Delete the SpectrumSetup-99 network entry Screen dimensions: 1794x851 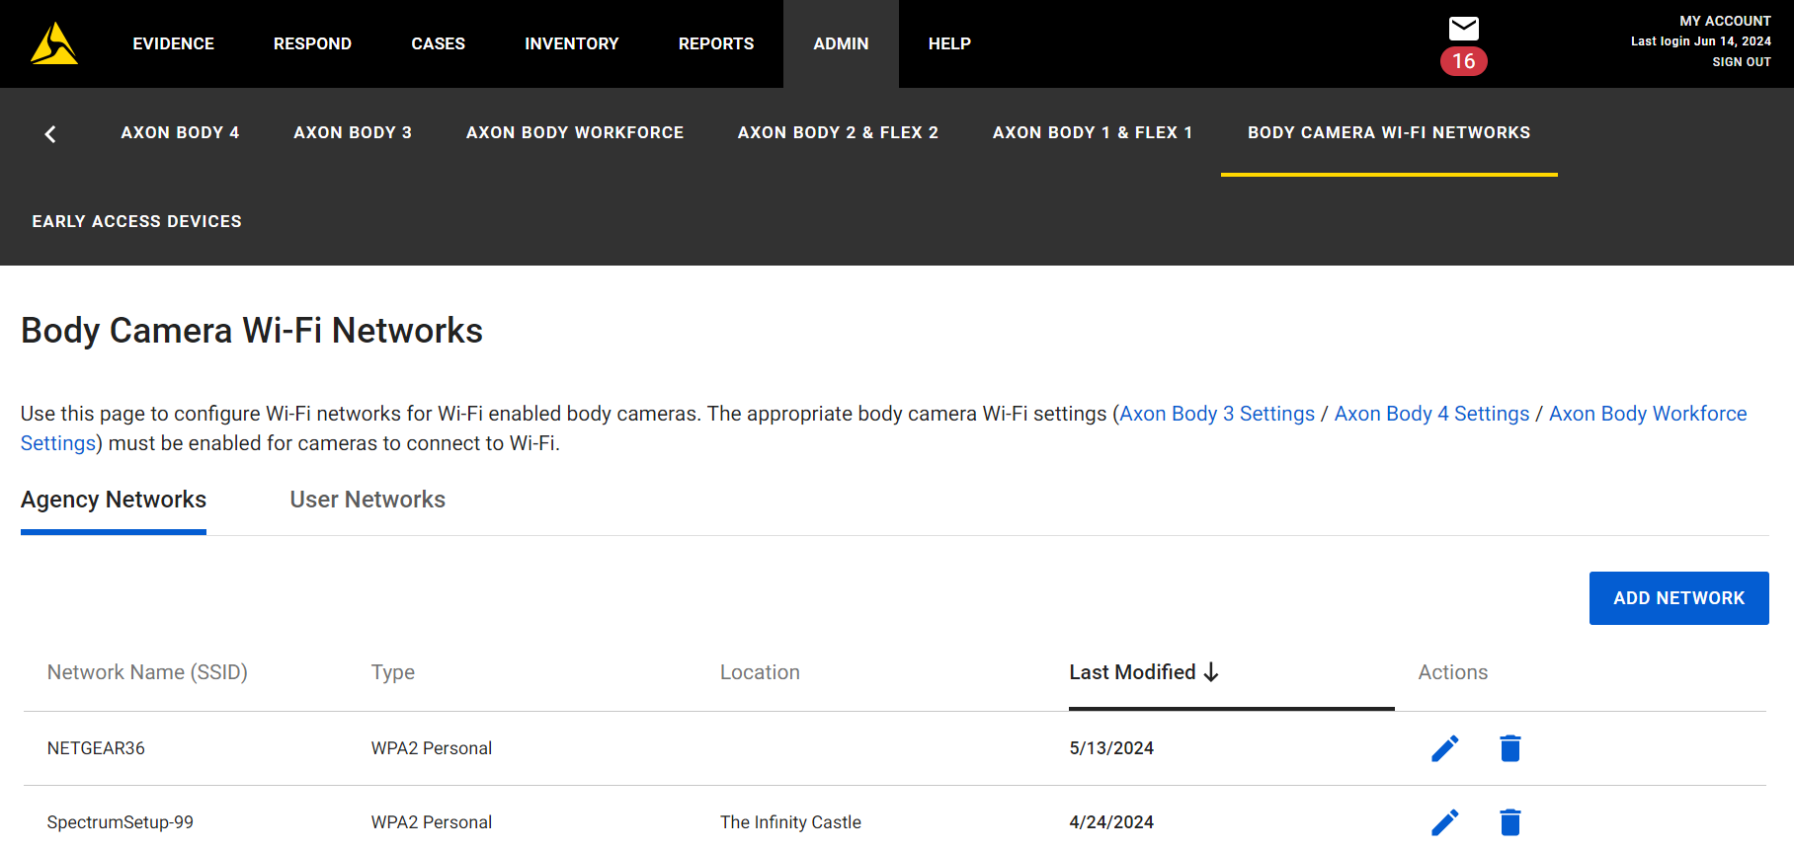click(x=1509, y=821)
